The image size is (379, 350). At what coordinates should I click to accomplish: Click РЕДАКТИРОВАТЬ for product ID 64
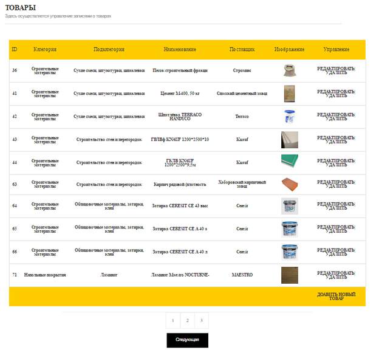click(335, 204)
